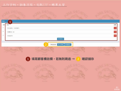Image resolution: width=121 pixels, height=91 pixels.
Task: Click the yellow 2 badge beside 確認儲存
Action: tap(78, 59)
